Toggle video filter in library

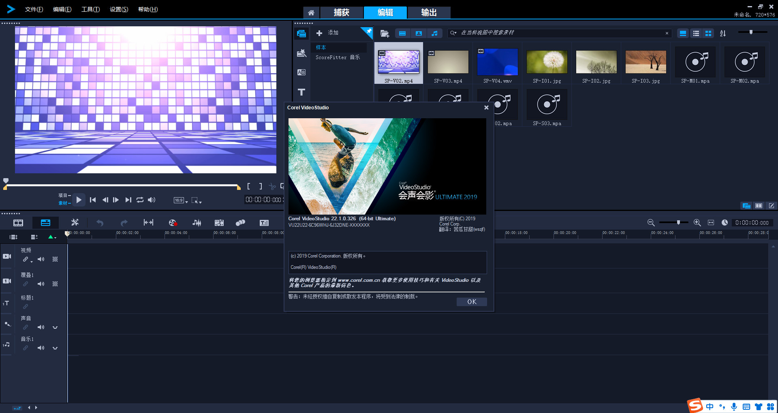402,34
